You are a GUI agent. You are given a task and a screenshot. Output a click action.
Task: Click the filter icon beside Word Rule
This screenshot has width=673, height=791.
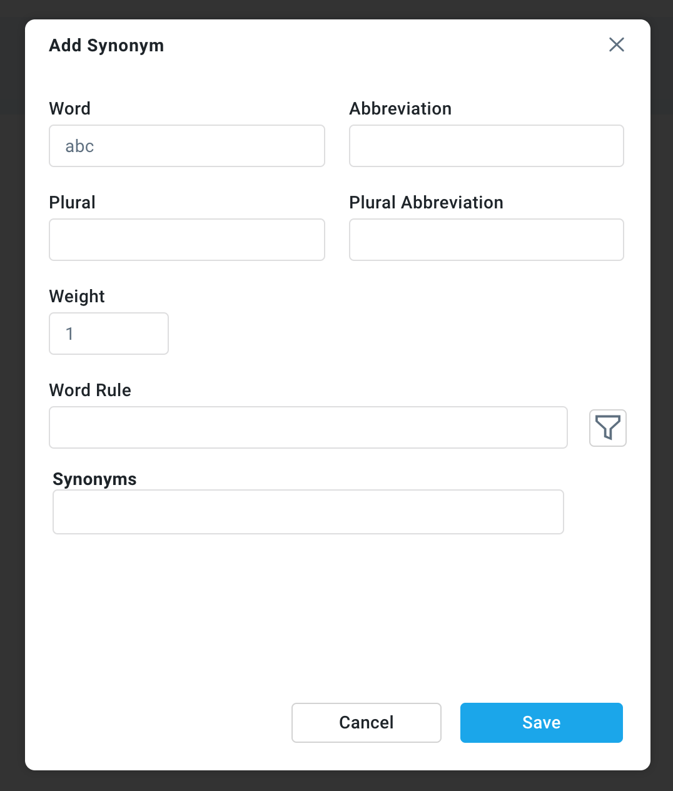tap(607, 428)
